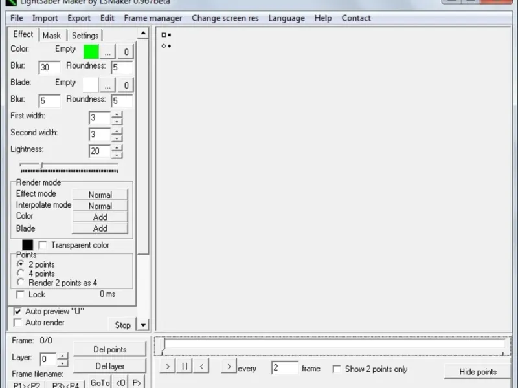This screenshot has height=388, width=518.
Task: Click the Del layer button
Action: (109, 366)
